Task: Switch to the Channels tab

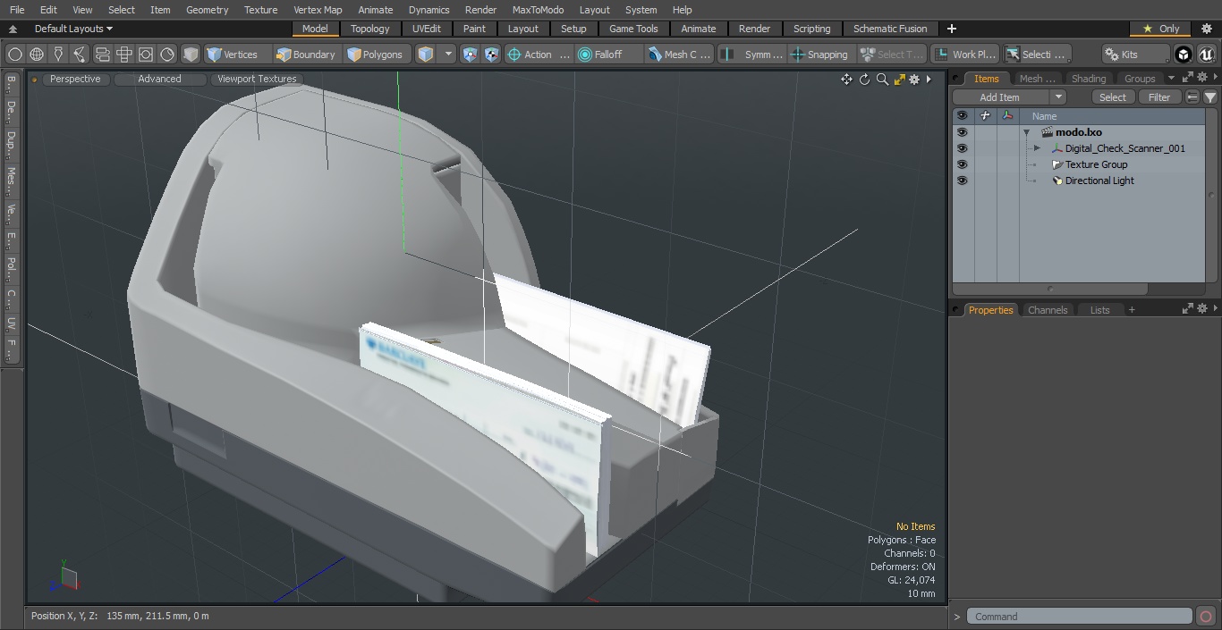Action: click(x=1048, y=310)
